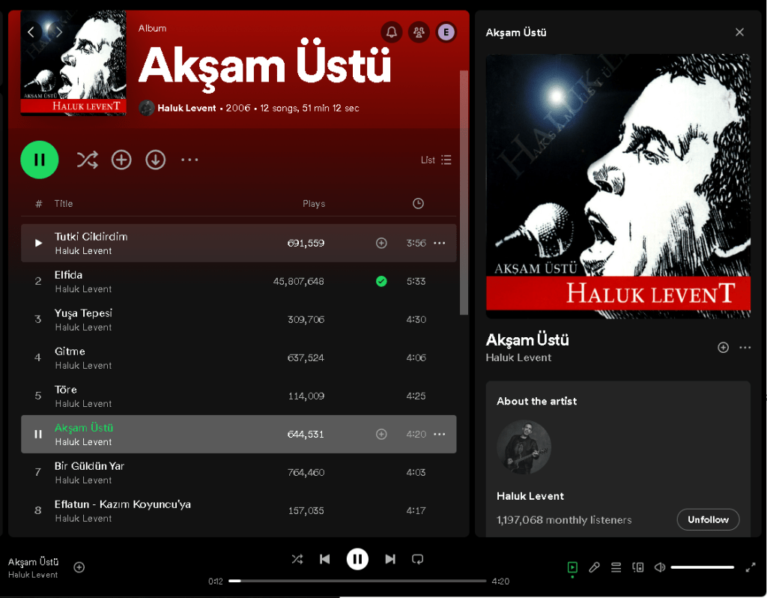Click the album cover in the header
The width and height of the screenshot is (767, 598).
coord(73,63)
